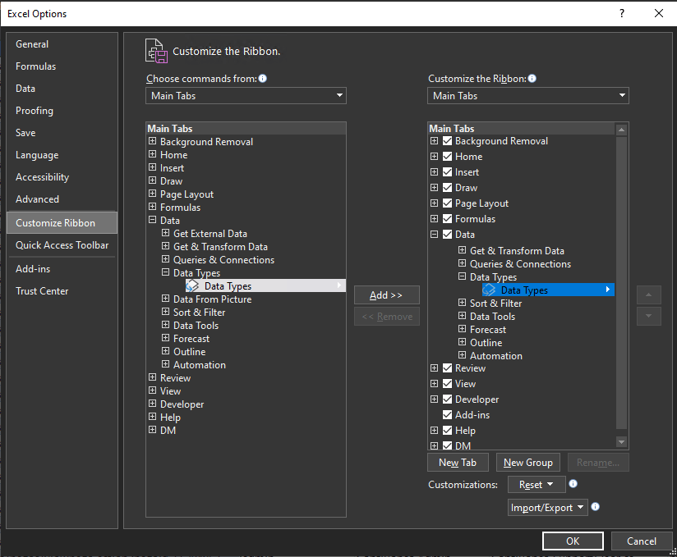The width and height of the screenshot is (677, 557).
Task: Uncheck Background Removal tab checkbox
Action: pos(447,141)
